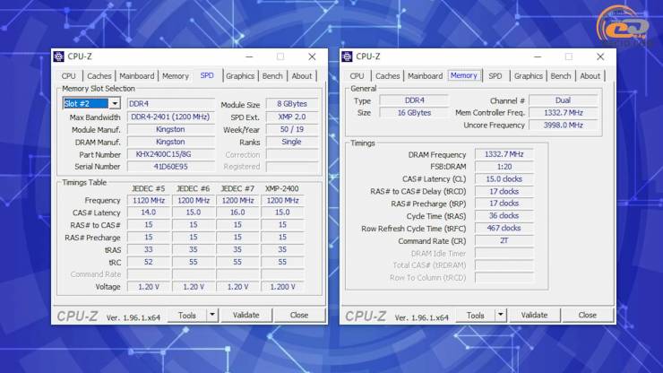This screenshot has height=373, width=663.
Task: Switch to CPU tab in right window
Action: (357, 76)
